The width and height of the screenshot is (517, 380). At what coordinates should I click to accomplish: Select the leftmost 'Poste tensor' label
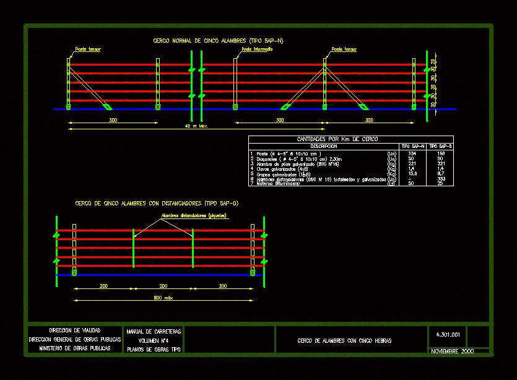pos(87,49)
